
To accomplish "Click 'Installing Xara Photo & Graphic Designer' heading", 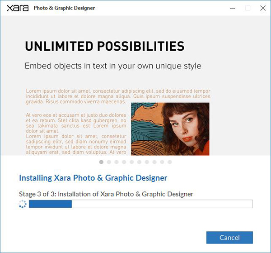I will click(93, 178).
